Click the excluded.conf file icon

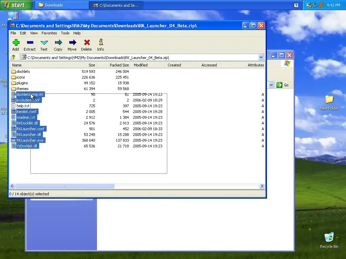point(14,100)
